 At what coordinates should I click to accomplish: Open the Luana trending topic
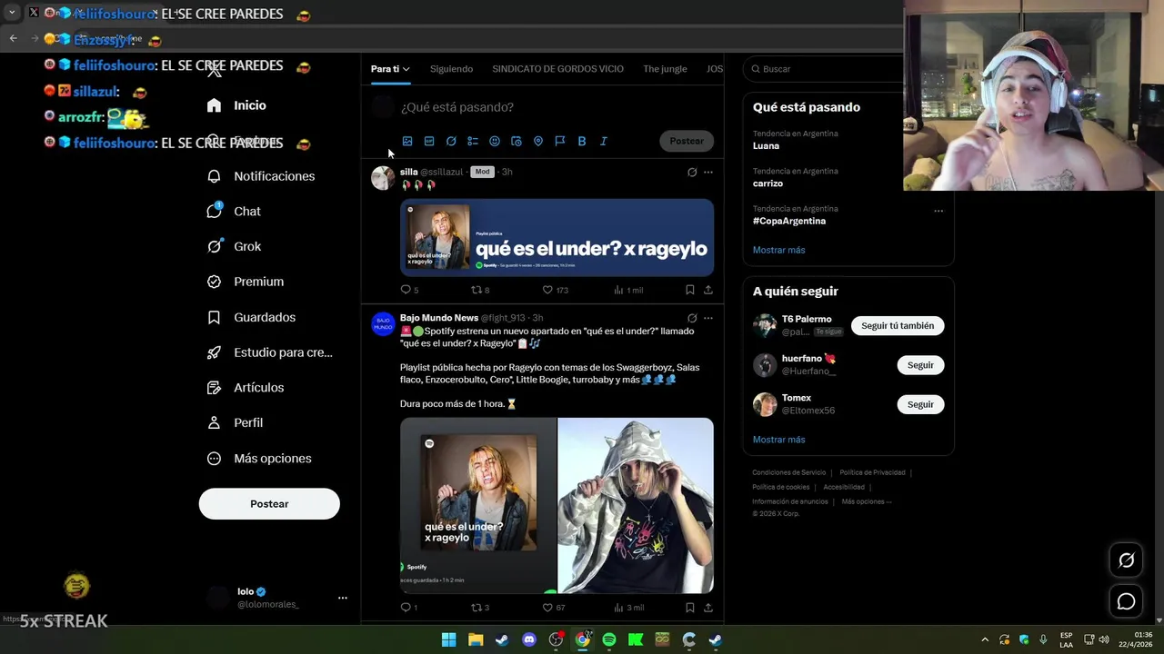click(766, 145)
